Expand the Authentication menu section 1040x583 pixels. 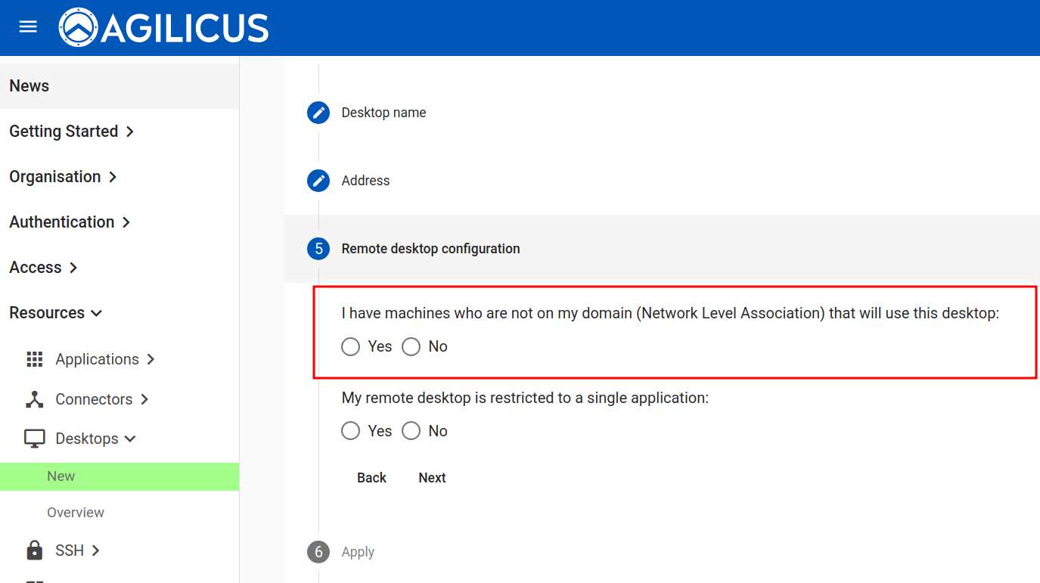70,222
